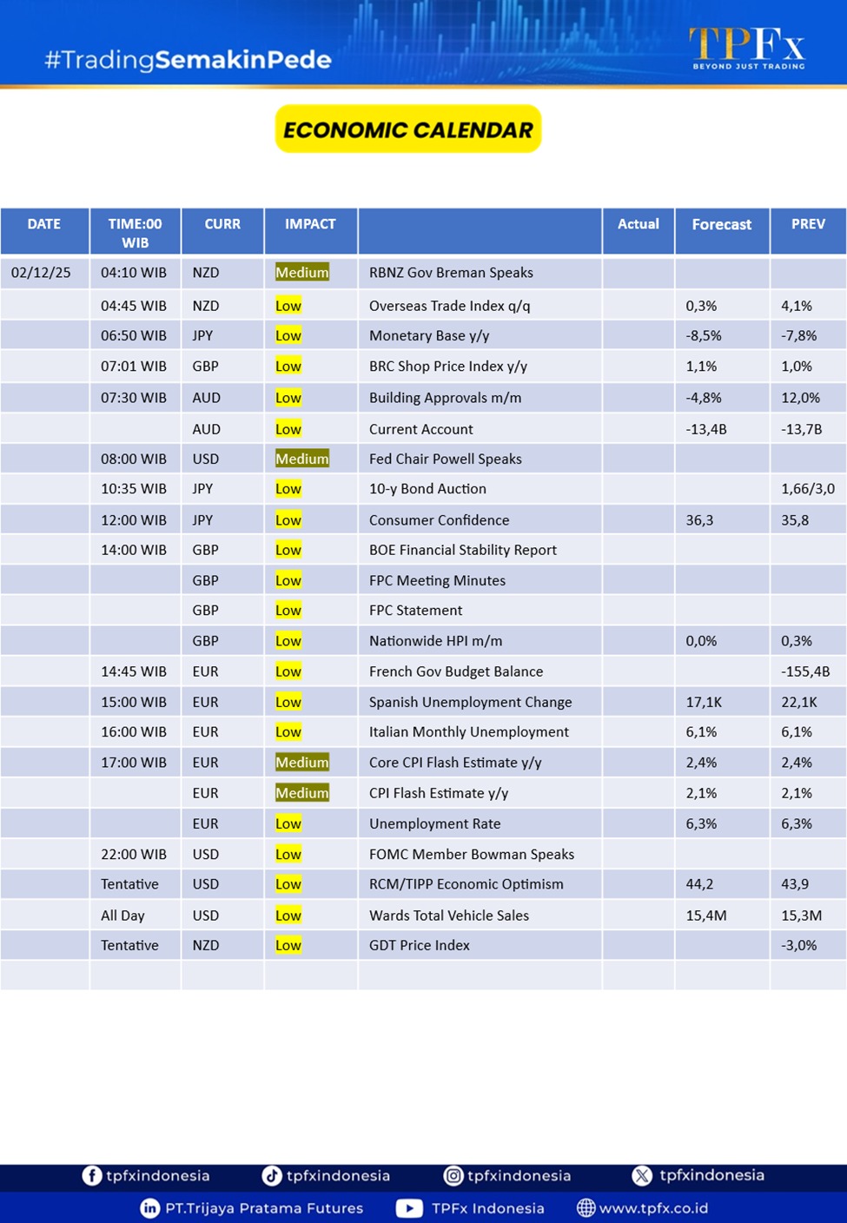This screenshot has width=847, height=1223.
Task: Select the Forecast column header
Action: pyautogui.click(x=721, y=224)
